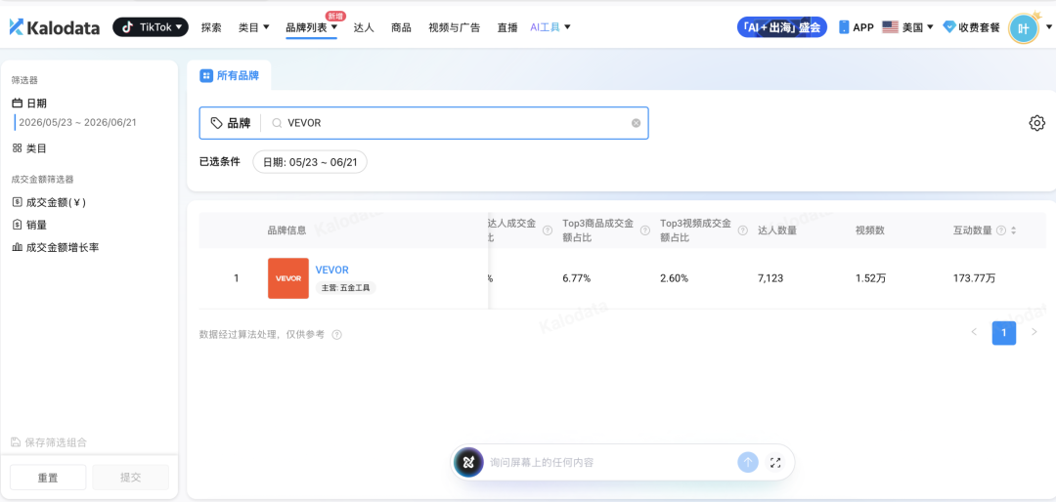Open the 成交金额增长率 filter
This screenshot has height=502, width=1056.
pyautogui.click(x=56, y=248)
